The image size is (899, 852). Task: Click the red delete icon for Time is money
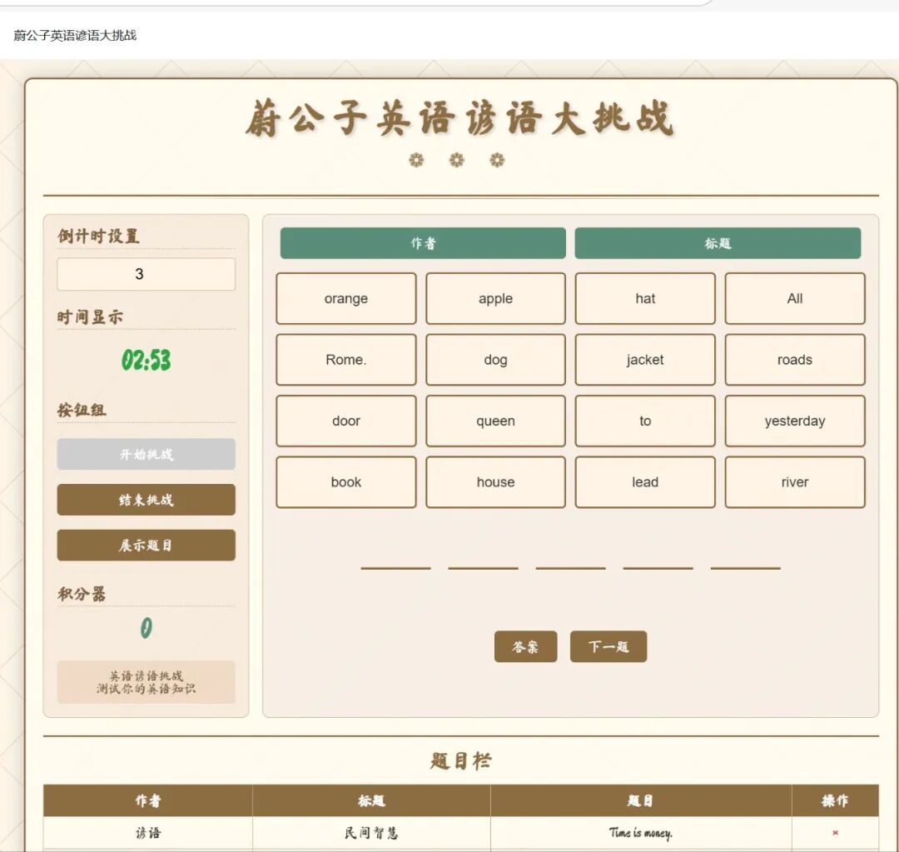click(836, 833)
